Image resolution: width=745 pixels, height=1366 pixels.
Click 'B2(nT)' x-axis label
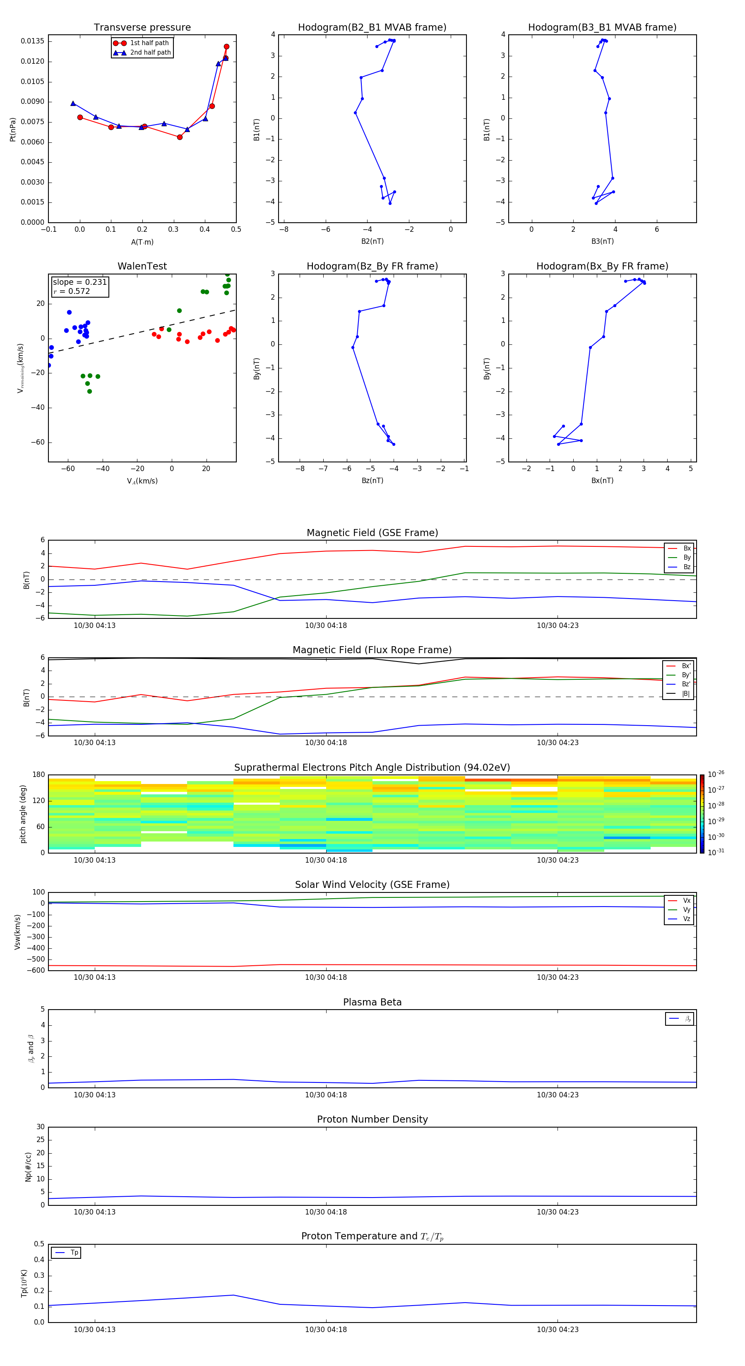click(x=372, y=241)
